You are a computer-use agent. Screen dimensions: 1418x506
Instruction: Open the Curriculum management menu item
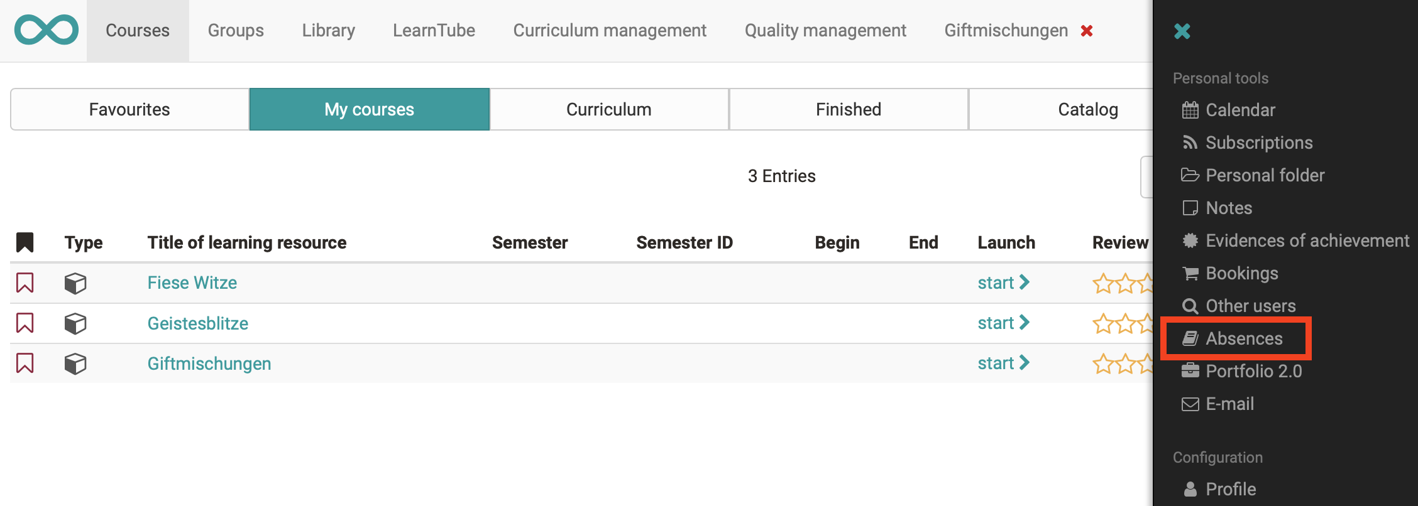(609, 30)
